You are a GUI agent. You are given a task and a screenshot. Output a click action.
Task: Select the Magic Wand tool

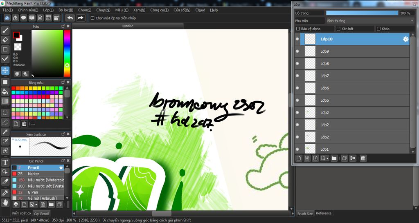[5, 132]
